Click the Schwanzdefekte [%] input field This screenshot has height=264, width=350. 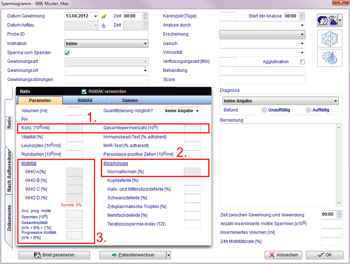pos(192,198)
